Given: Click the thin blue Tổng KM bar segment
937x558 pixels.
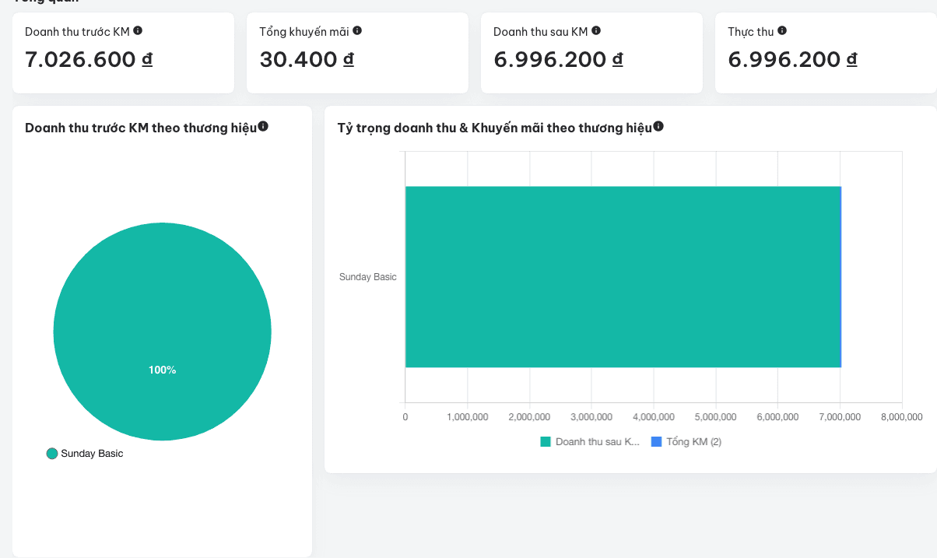Looking at the screenshot, I should pos(841,276).
